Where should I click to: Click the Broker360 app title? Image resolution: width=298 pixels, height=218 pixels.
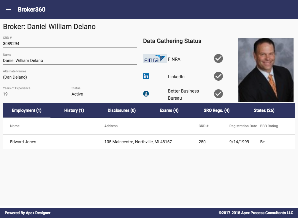(x=31, y=9)
